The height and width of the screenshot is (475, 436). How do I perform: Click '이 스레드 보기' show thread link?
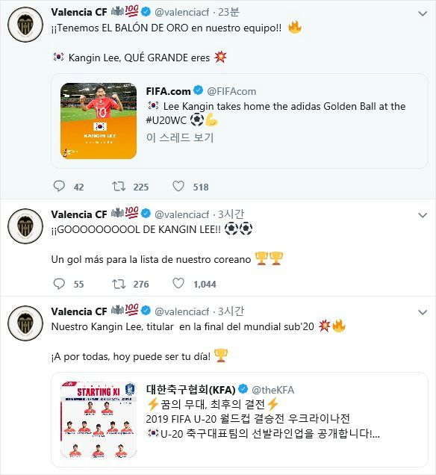[x=180, y=137]
